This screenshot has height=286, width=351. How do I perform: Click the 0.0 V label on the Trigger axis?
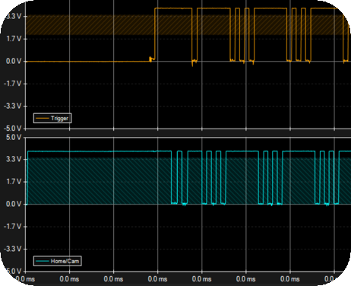click(14, 61)
